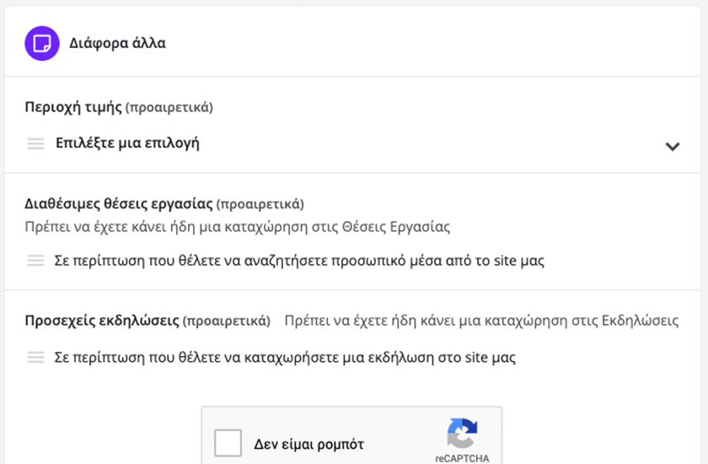The image size is (708, 464).
Task: Click the προαιρετικά note beside Περιοχή τιμής
Action: point(169,108)
